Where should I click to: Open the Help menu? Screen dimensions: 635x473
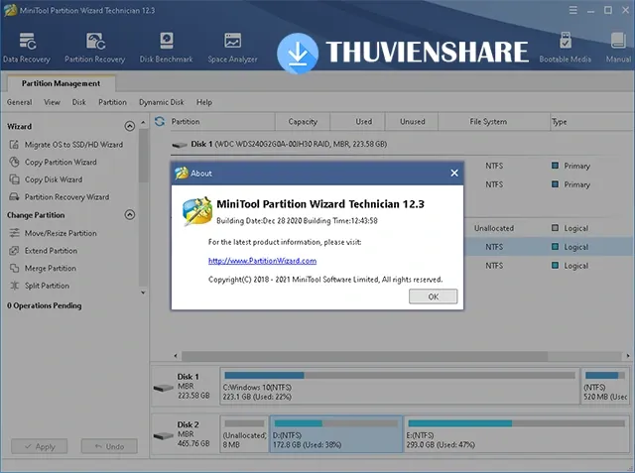[x=204, y=102]
